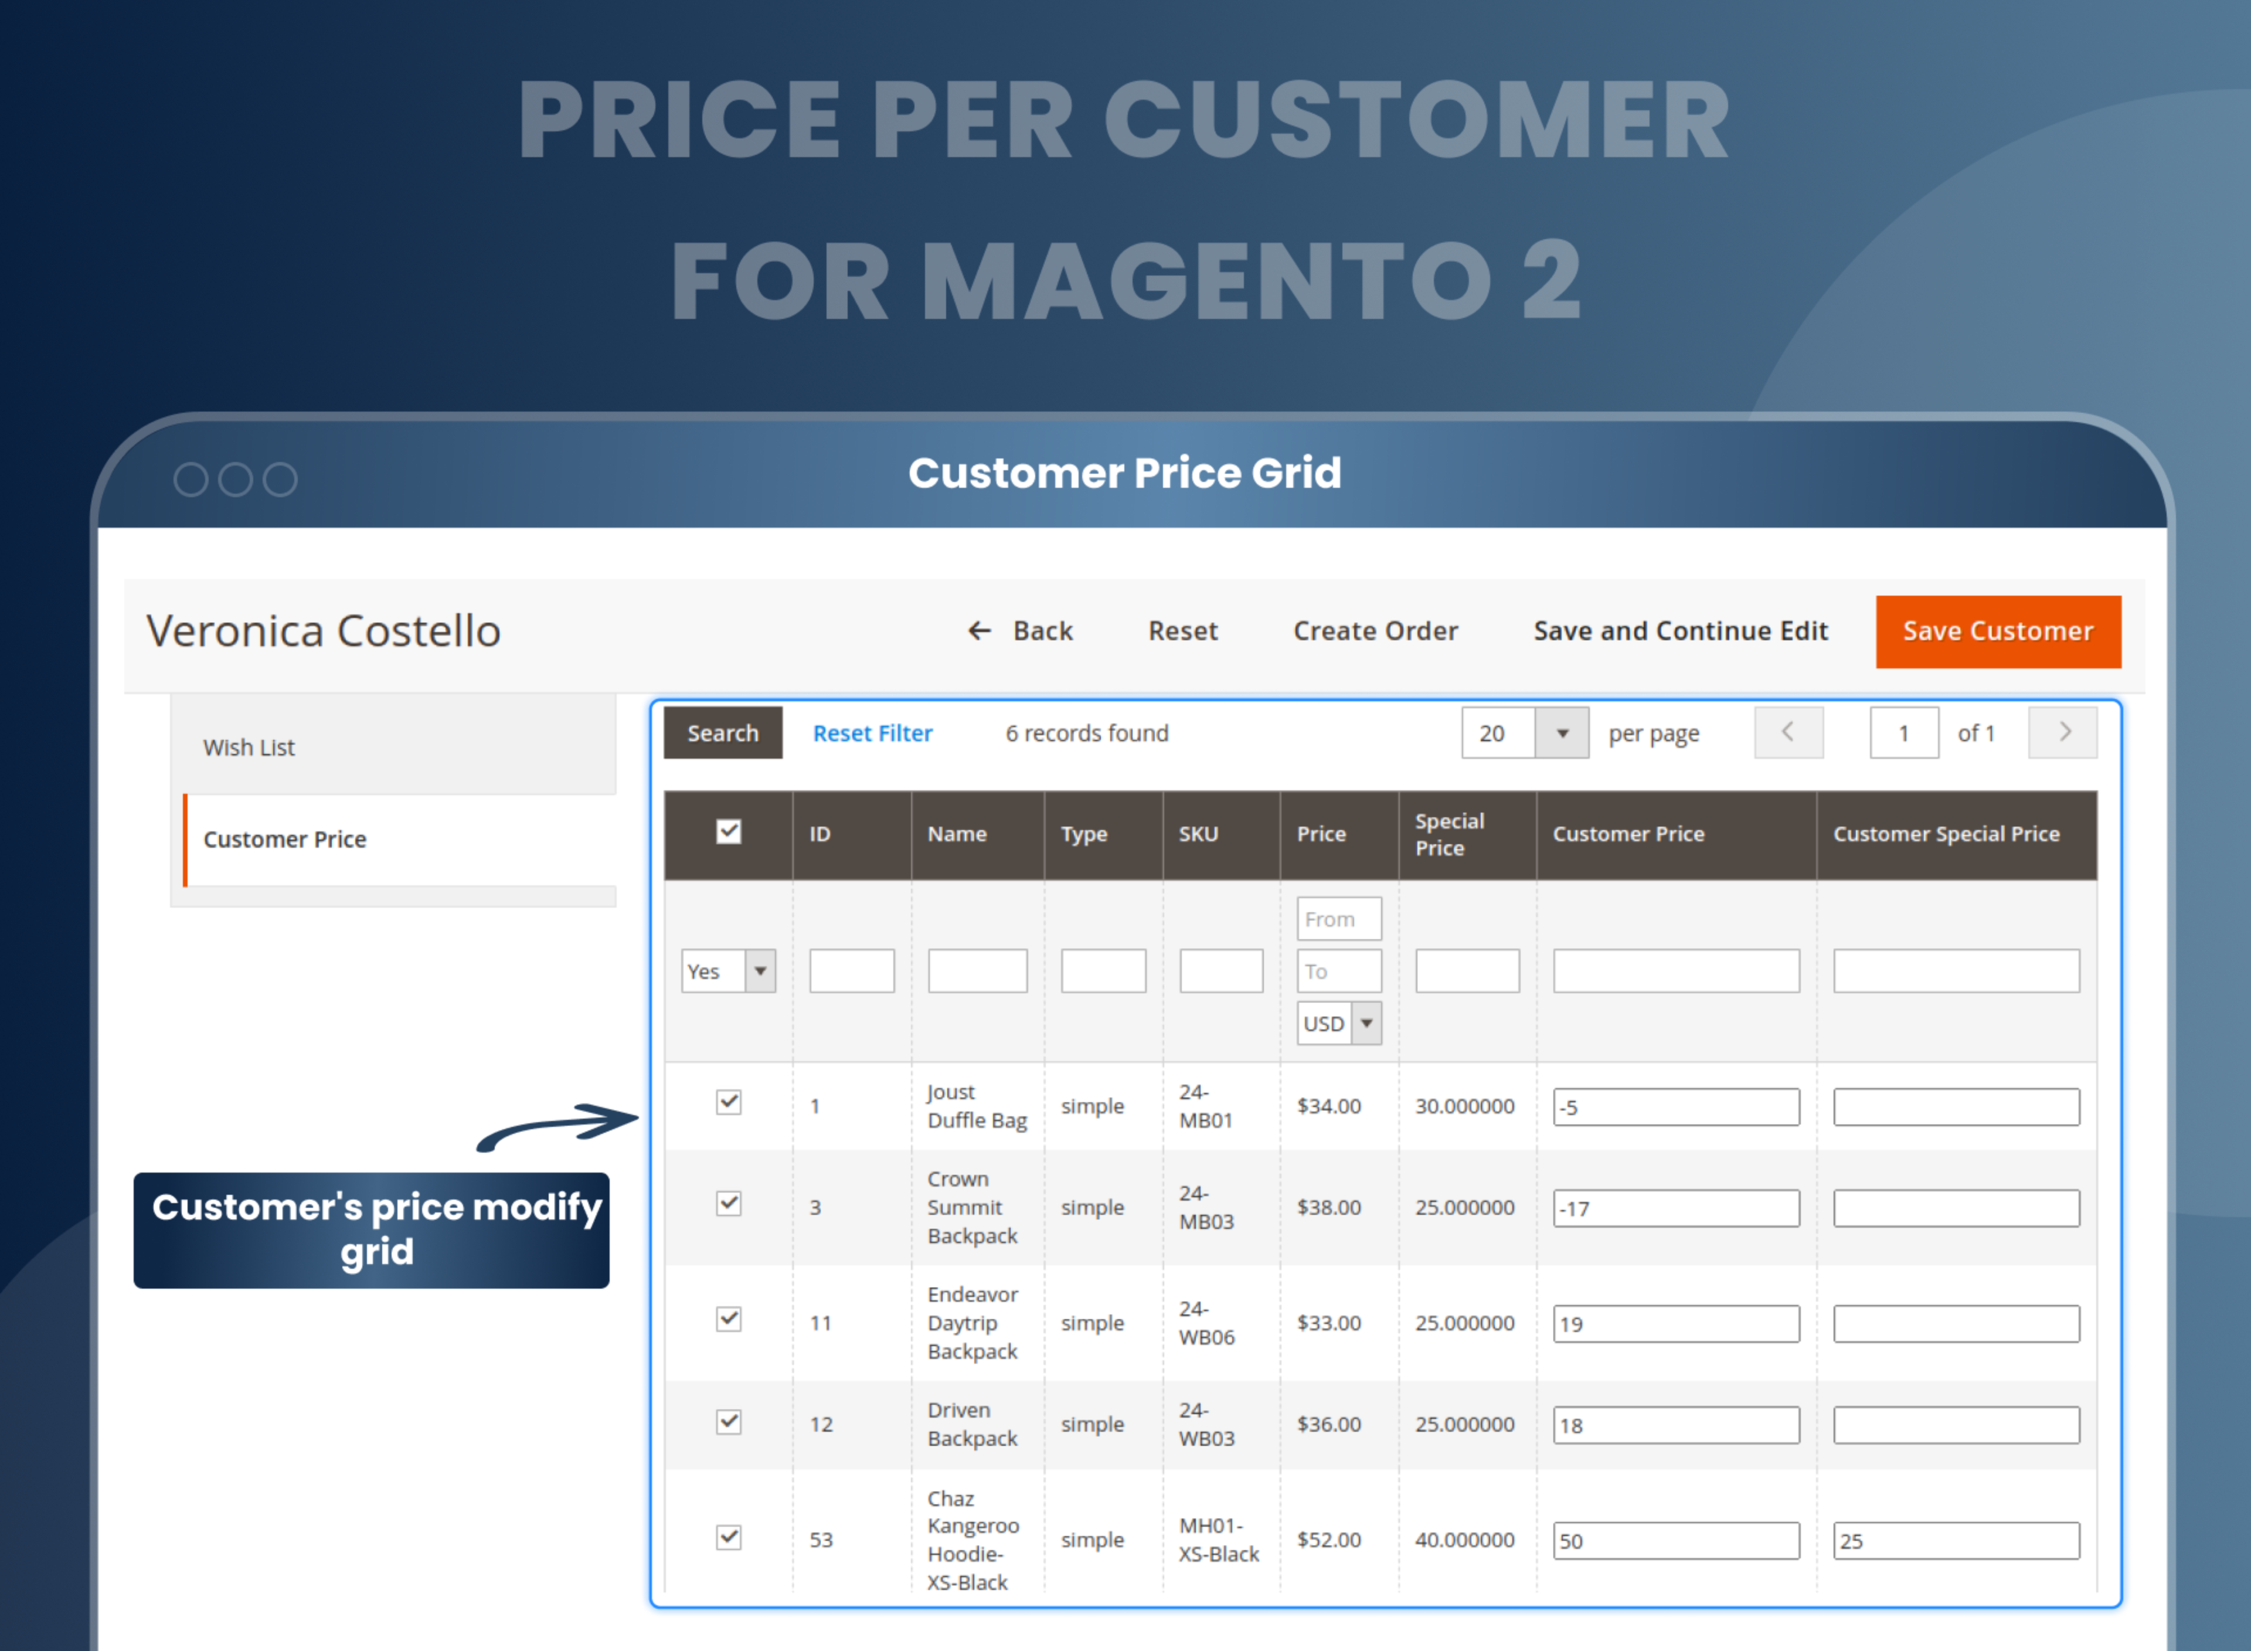Image resolution: width=2251 pixels, height=1651 pixels.
Task: Click the Save Customer button
Action: click(x=1997, y=631)
